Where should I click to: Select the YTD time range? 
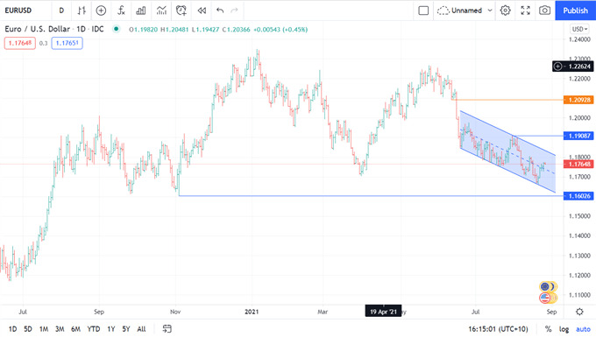(x=94, y=329)
